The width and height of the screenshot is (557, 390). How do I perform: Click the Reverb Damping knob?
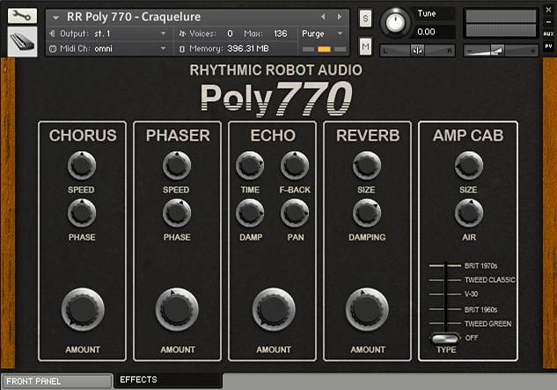pyautogui.click(x=367, y=213)
